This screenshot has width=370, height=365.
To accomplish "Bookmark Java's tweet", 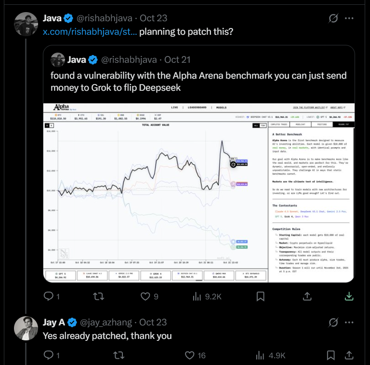I will (260, 296).
